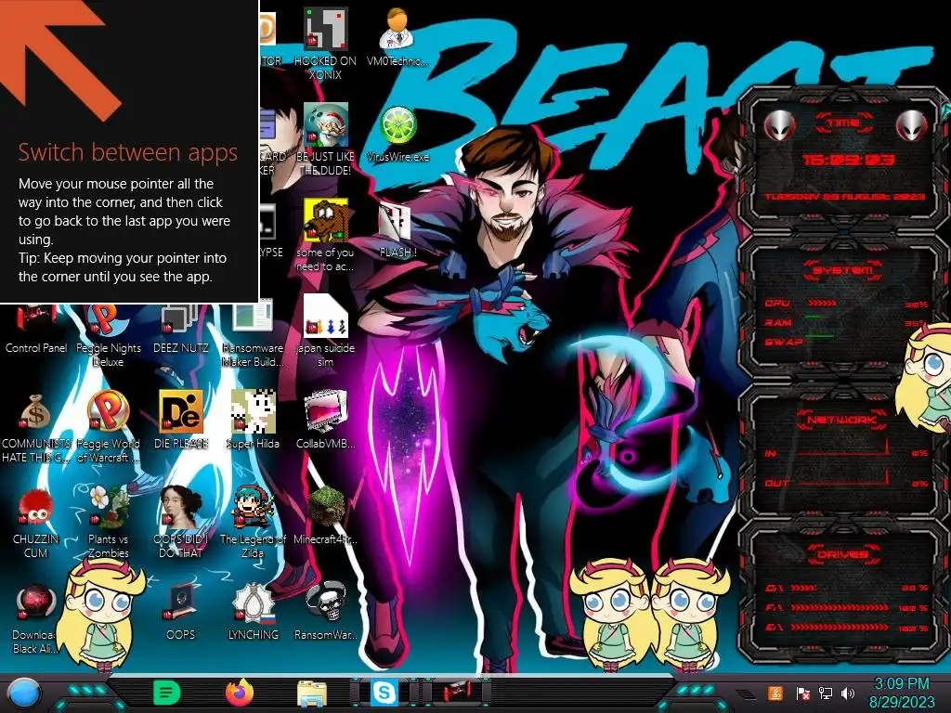Screen dimensions: 951x713
Task: Open the DIE PLEASE icon
Action: pos(181,420)
